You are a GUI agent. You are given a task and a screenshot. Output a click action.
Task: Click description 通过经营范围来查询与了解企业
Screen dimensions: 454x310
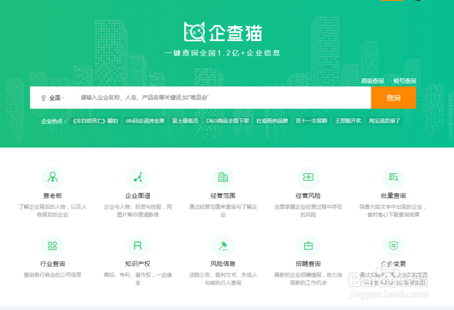point(223,211)
